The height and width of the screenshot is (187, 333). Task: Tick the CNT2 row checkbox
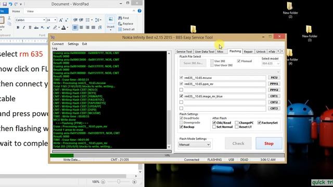[181, 102]
